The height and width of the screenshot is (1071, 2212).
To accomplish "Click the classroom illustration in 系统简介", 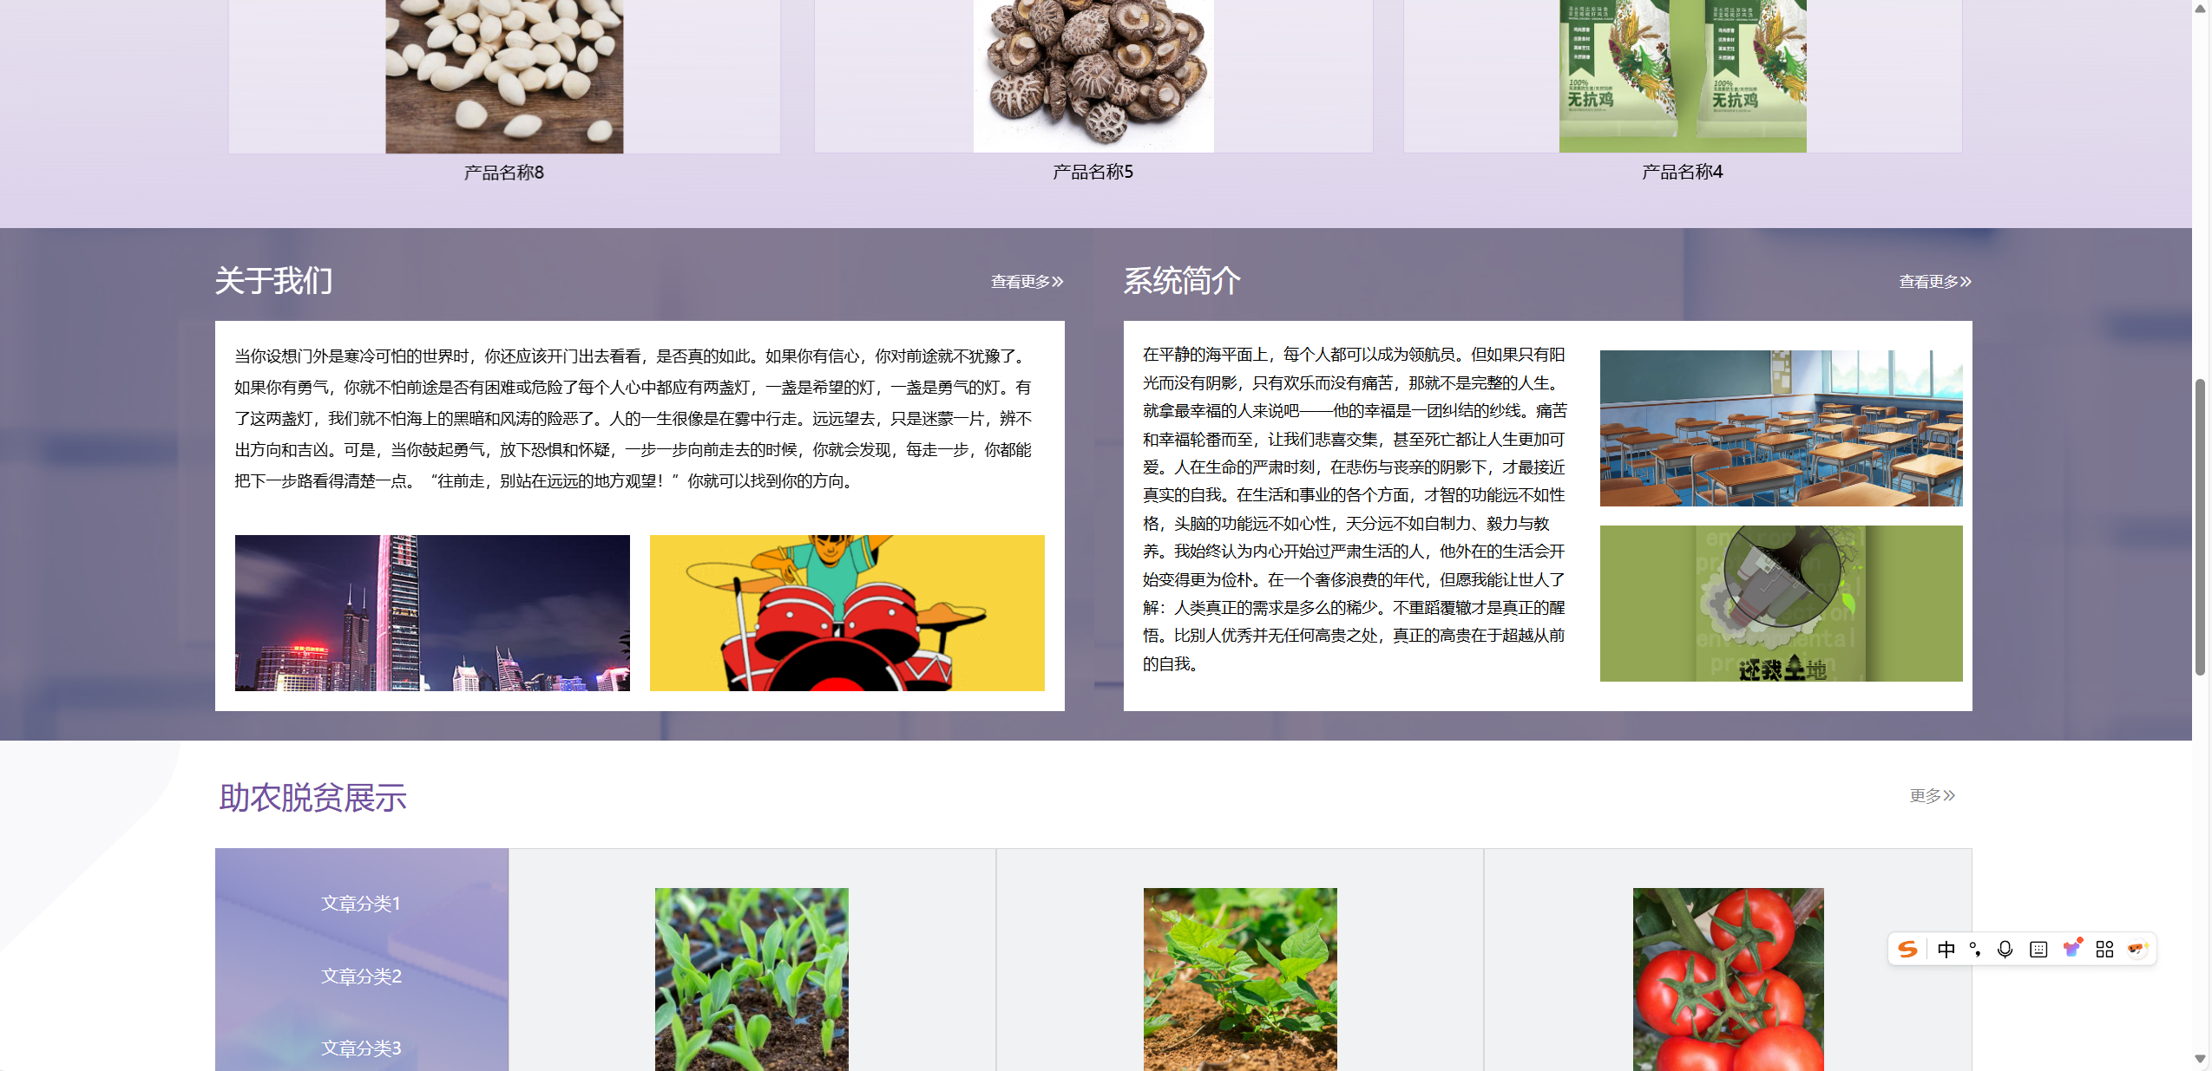I will point(1780,426).
